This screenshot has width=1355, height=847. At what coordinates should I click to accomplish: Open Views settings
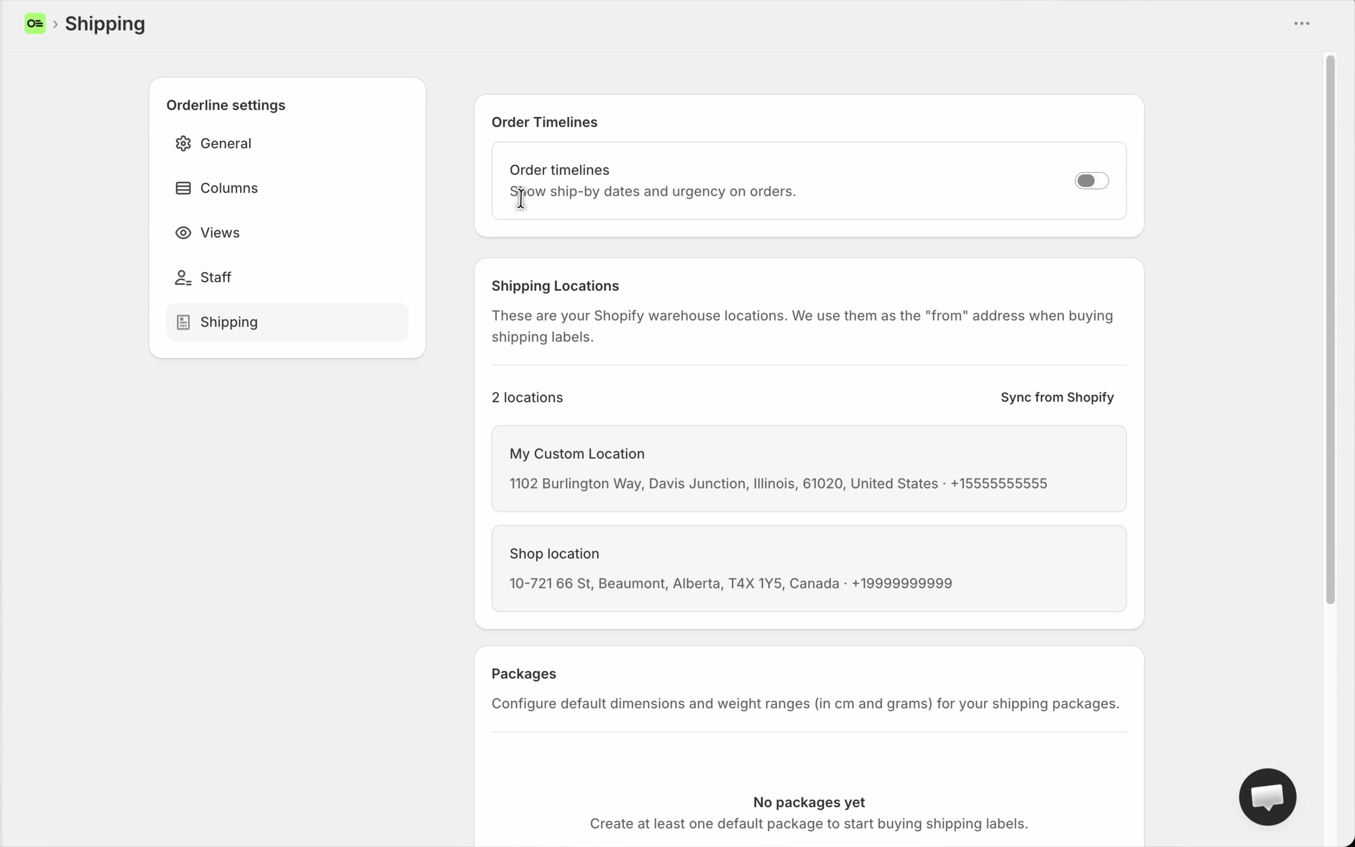(x=287, y=233)
